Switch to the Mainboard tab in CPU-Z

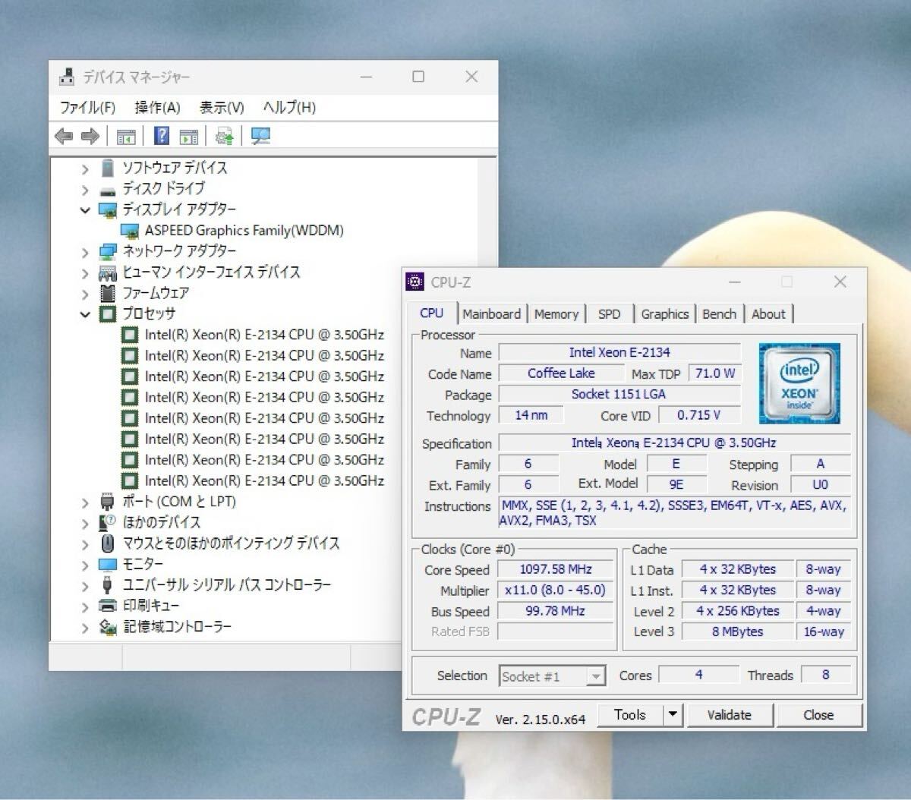(492, 314)
